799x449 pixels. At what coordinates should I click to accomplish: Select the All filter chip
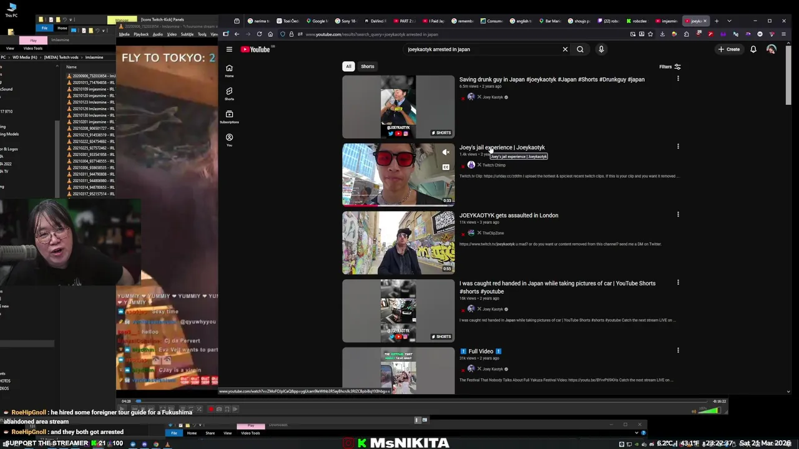(x=349, y=66)
